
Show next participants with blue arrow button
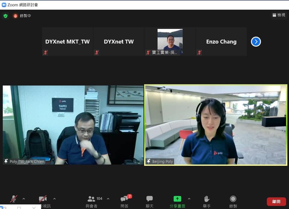tap(256, 42)
